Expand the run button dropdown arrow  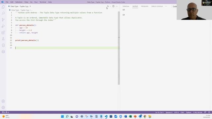[x=110, y=6]
